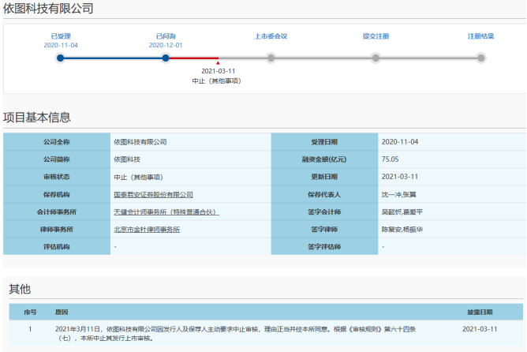Select the 上市委会议 stage label
This screenshot has width=527, height=352.
point(271,36)
